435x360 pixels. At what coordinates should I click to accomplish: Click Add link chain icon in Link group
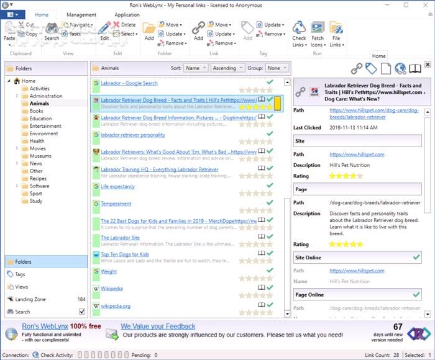click(x=198, y=29)
